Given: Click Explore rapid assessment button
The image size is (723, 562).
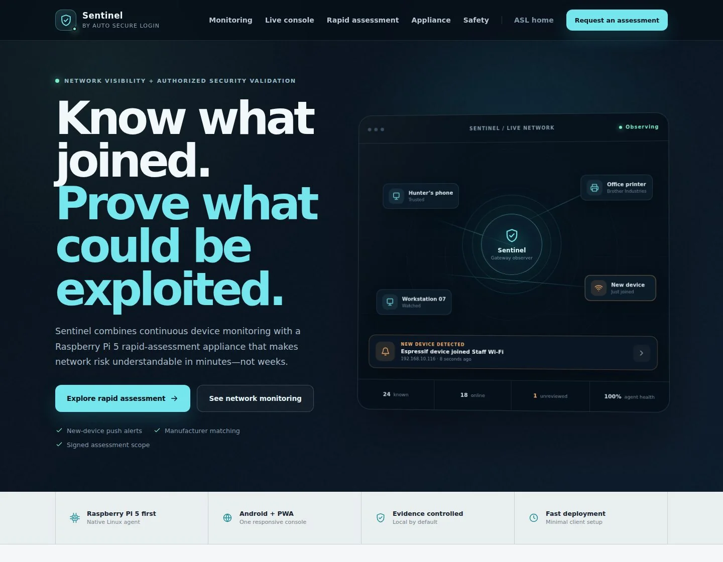Looking at the screenshot, I should [123, 398].
